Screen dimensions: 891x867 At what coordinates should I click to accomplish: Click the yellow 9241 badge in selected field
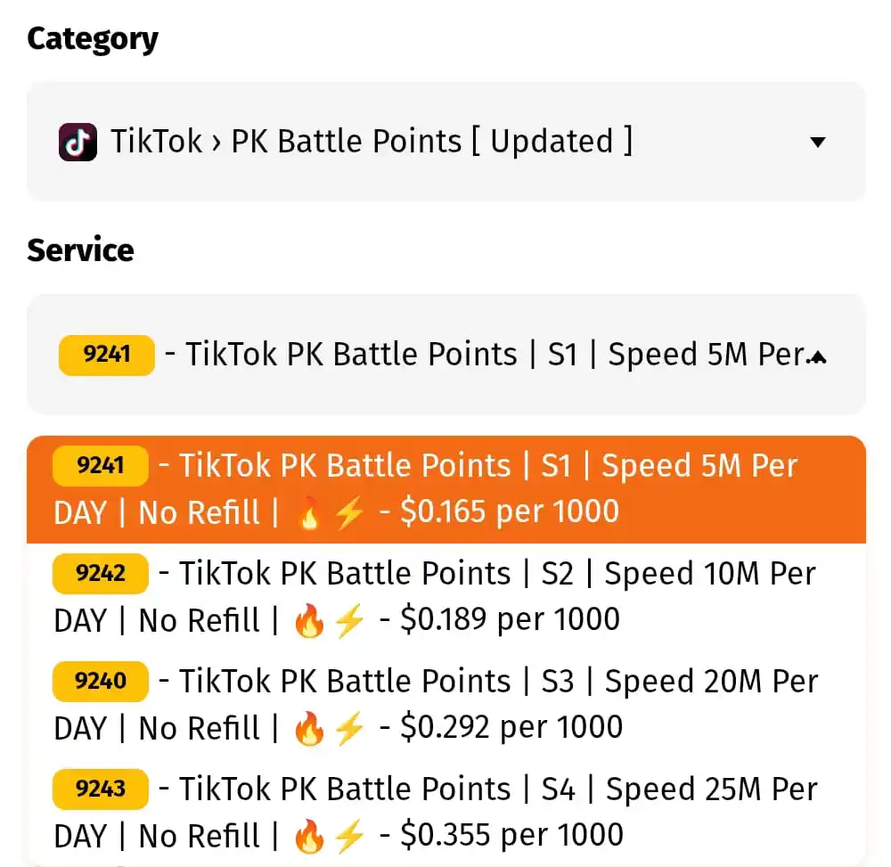[107, 356]
